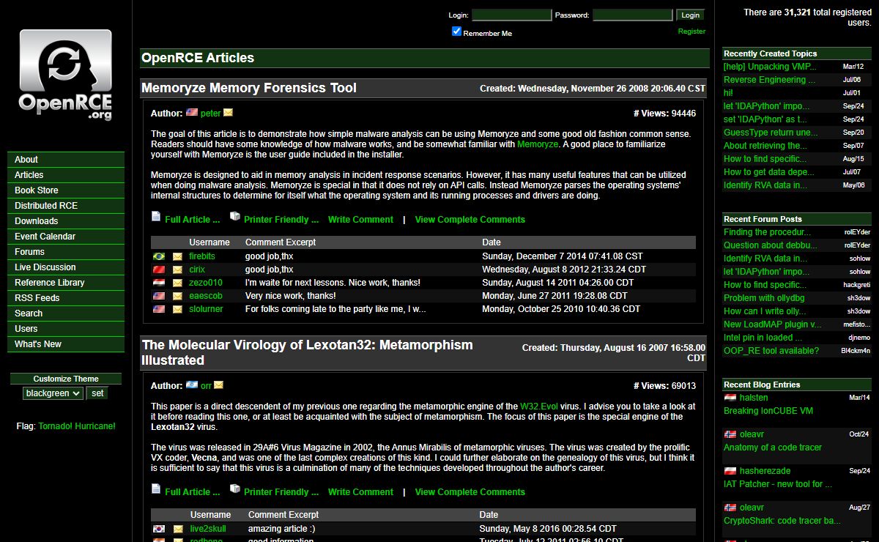
Task: Click the Register link
Action: click(x=691, y=31)
